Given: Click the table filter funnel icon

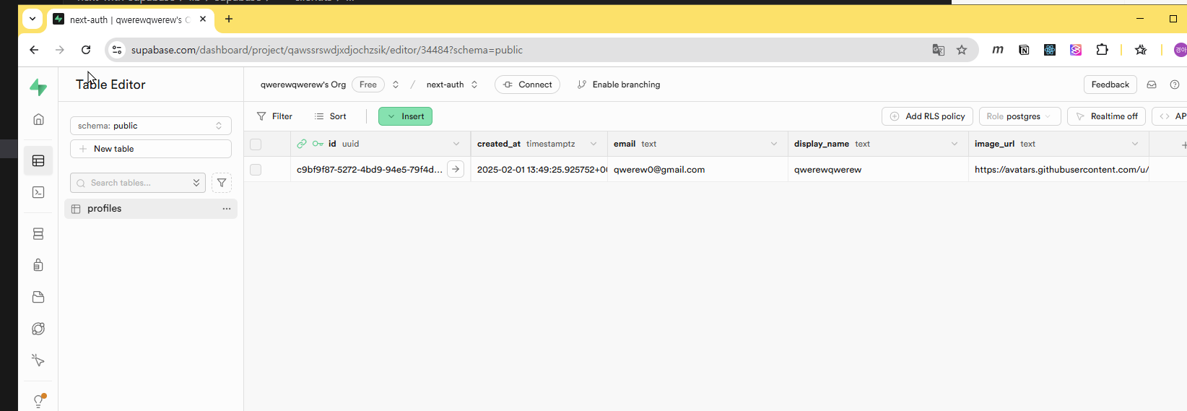Looking at the screenshot, I should point(222,183).
